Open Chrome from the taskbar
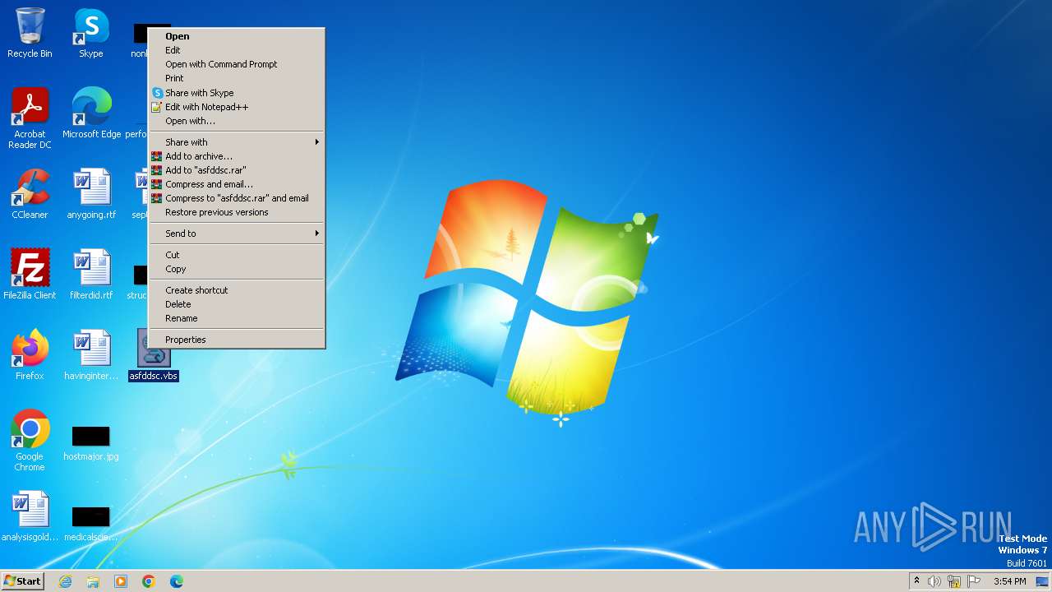 [x=149, y=581]
